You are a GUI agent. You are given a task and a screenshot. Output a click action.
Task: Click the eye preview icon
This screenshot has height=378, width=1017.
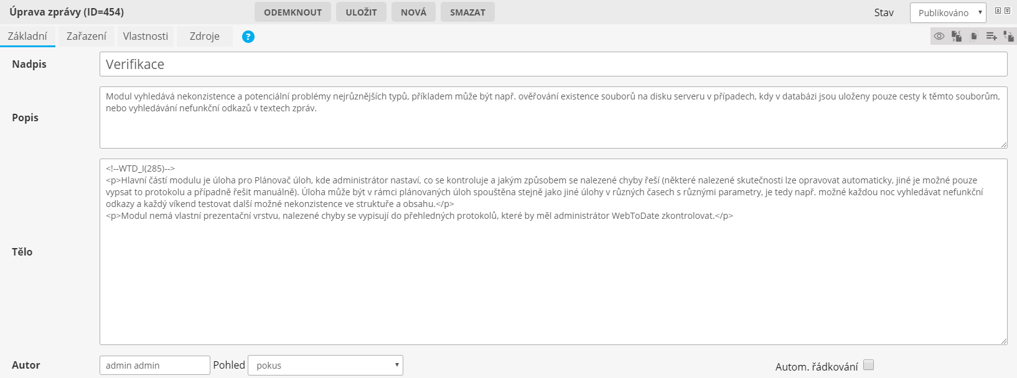(x=939, y=36)
